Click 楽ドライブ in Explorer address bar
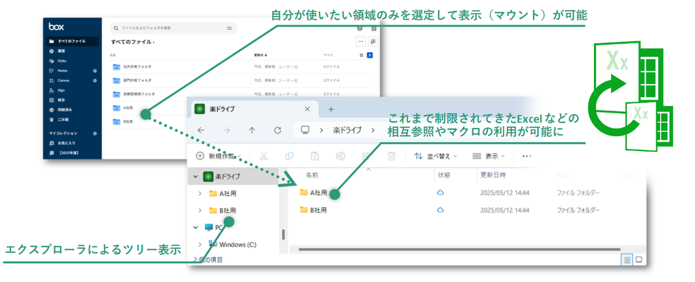695x282 pixels. pyautogui.click(x=347, y=131)
